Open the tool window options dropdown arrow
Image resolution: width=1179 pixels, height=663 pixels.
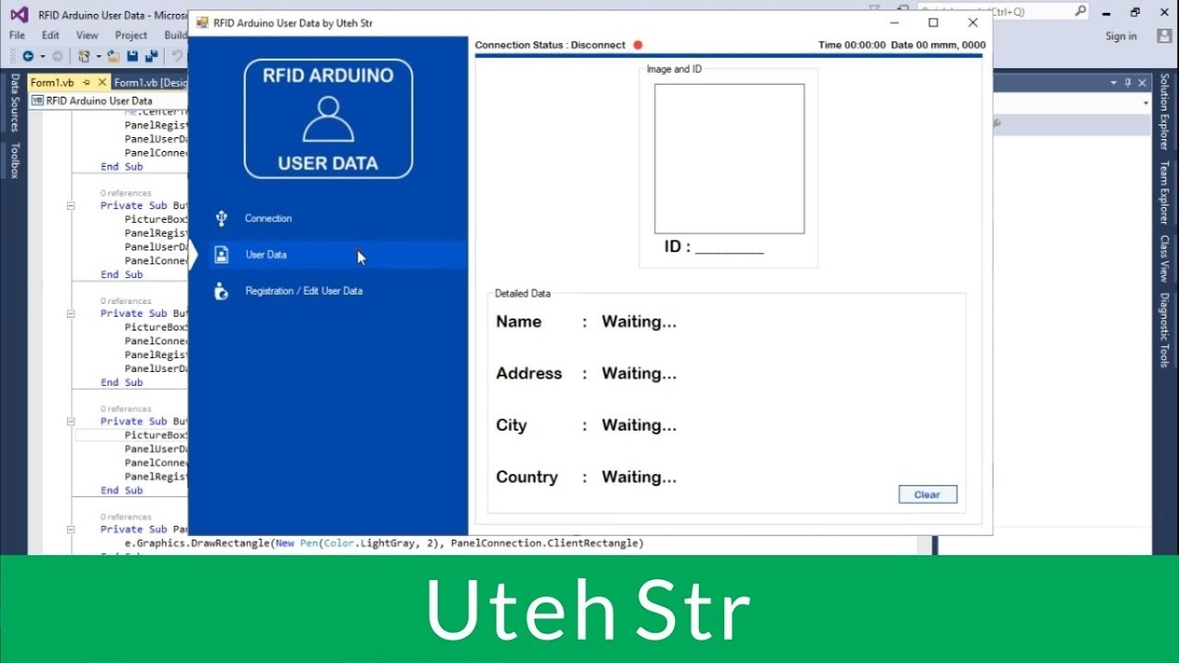[1113, 83]
